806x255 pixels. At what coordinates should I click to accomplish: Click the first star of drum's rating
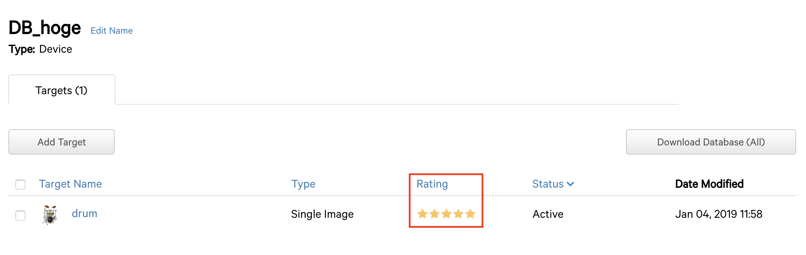(x=422, y=214)
